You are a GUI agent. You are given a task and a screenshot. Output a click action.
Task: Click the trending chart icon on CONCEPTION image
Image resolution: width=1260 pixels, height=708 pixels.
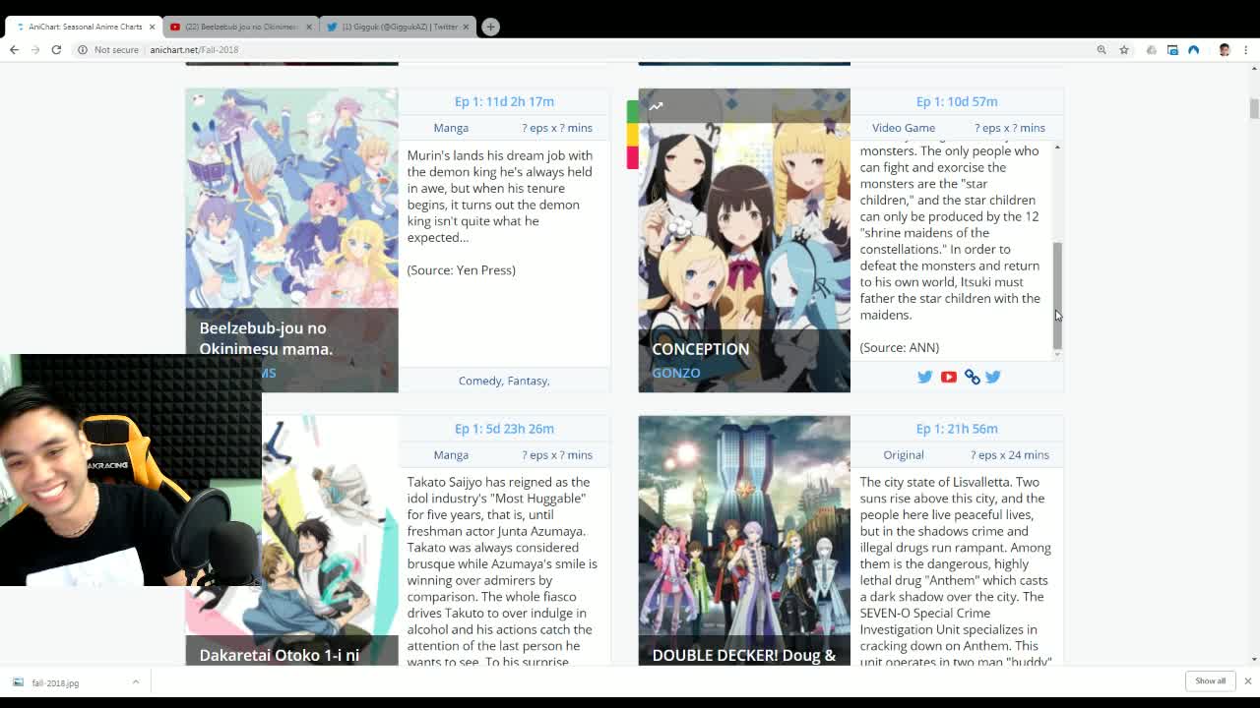[656, 106]
